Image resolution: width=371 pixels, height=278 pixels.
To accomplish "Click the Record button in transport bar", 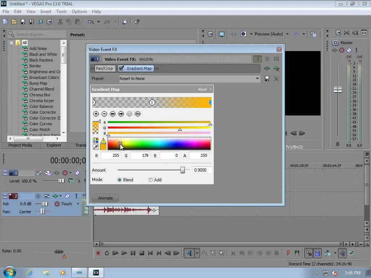I will point(98,253).
